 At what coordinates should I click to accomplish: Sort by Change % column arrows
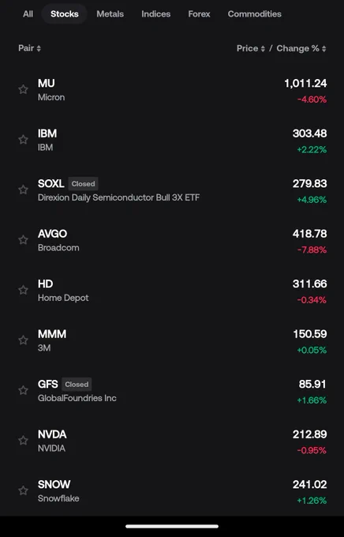point(323,49)
